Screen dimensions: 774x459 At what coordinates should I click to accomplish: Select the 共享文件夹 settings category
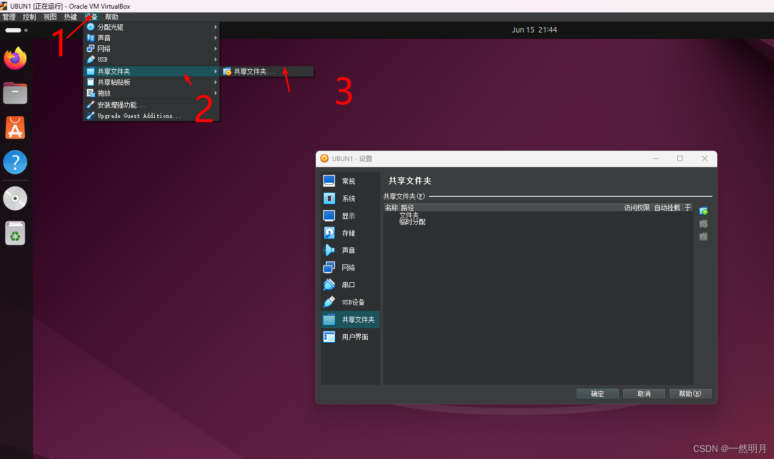350,320
